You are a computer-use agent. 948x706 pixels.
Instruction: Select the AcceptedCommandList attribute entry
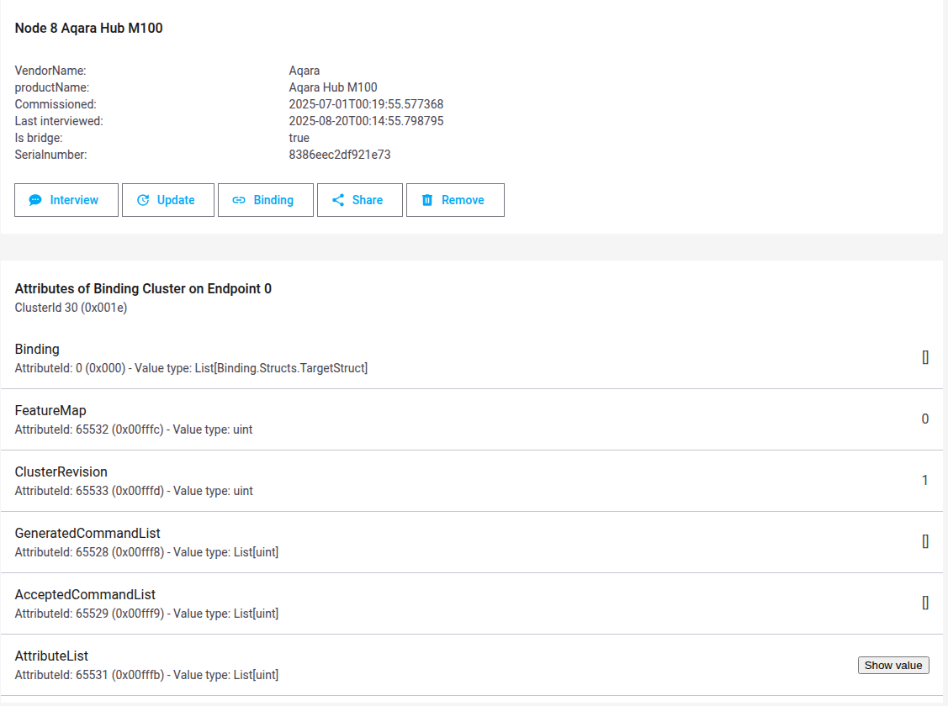coord(85,594)
